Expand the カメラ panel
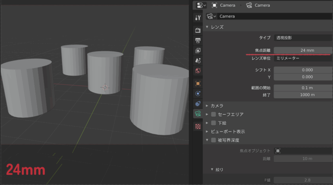This screenshot has width=333, height=185. coord(217,106)
